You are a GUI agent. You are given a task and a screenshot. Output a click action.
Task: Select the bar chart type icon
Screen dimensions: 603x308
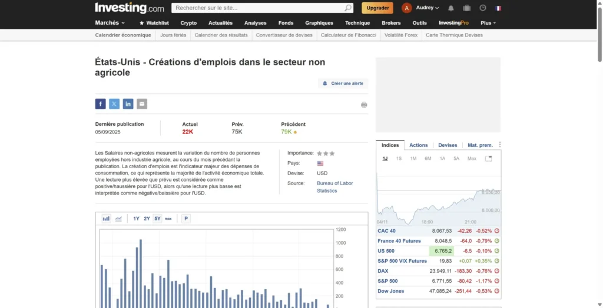pyautogui.click(x=106, y=219)
